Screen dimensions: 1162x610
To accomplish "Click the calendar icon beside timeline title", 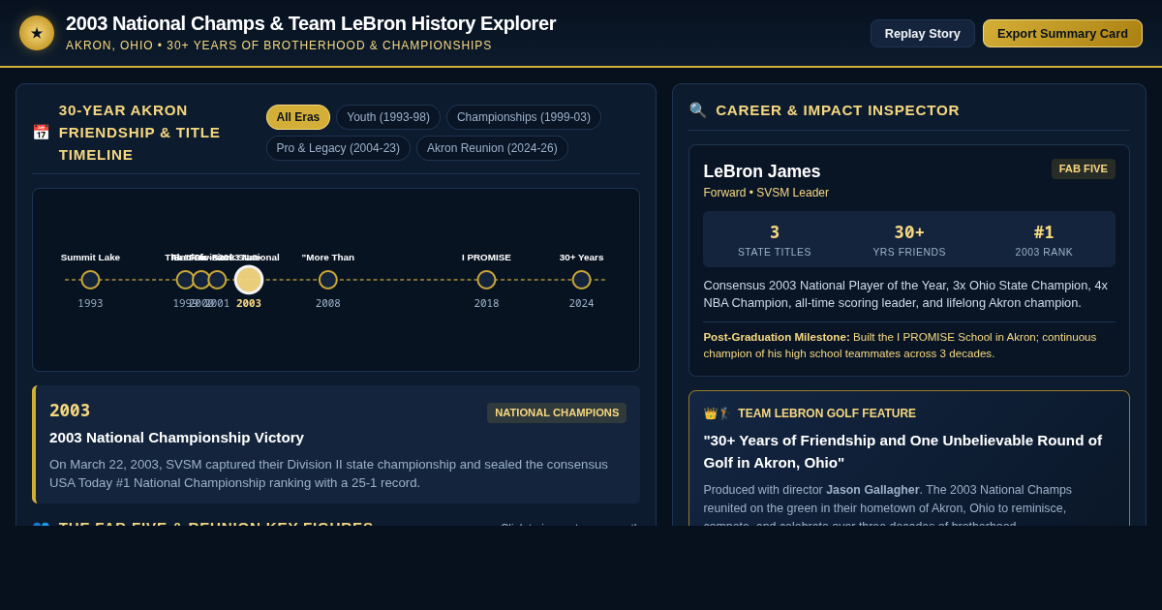I will tap(41, 133).
